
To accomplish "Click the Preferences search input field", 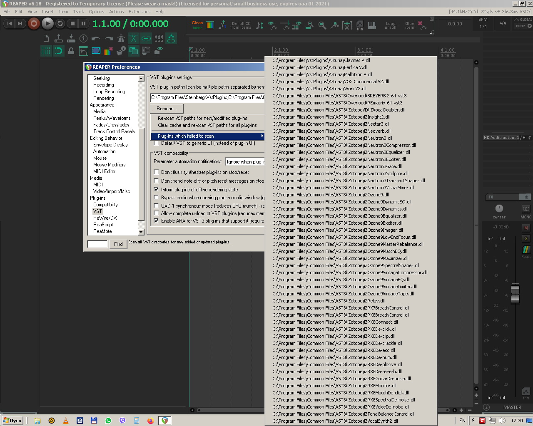I will (97, 244).
